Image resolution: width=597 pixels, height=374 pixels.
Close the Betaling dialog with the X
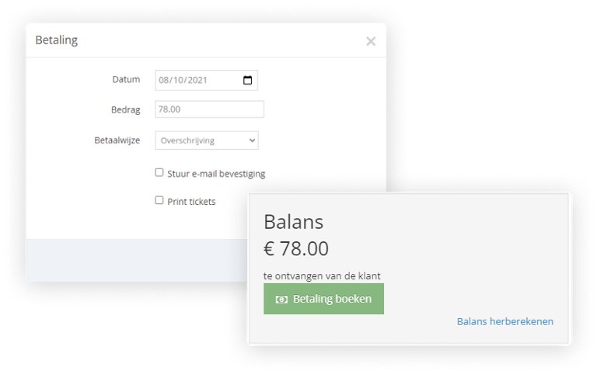[x=371, y=41]
